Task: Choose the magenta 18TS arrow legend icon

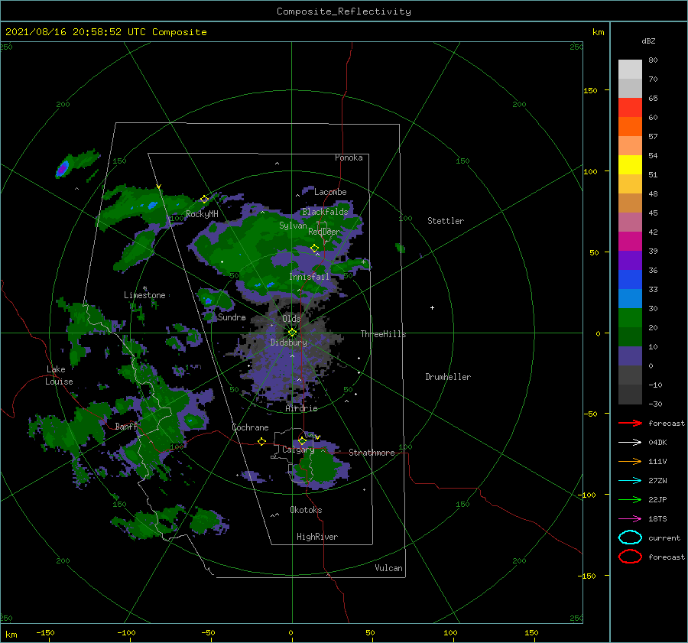Action: 630,519
